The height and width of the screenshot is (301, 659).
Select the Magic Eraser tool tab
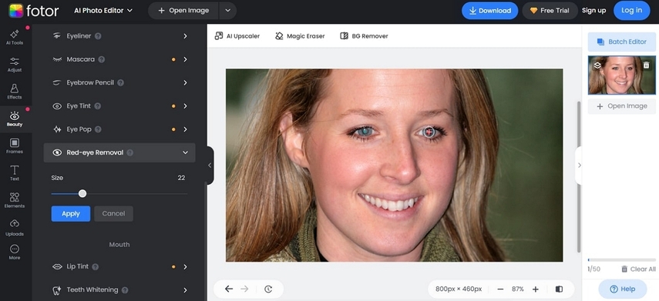click(300, 36)
